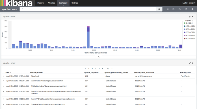
Task: Edit the chart panel with the pencil icon
Action: click(190, 17)
